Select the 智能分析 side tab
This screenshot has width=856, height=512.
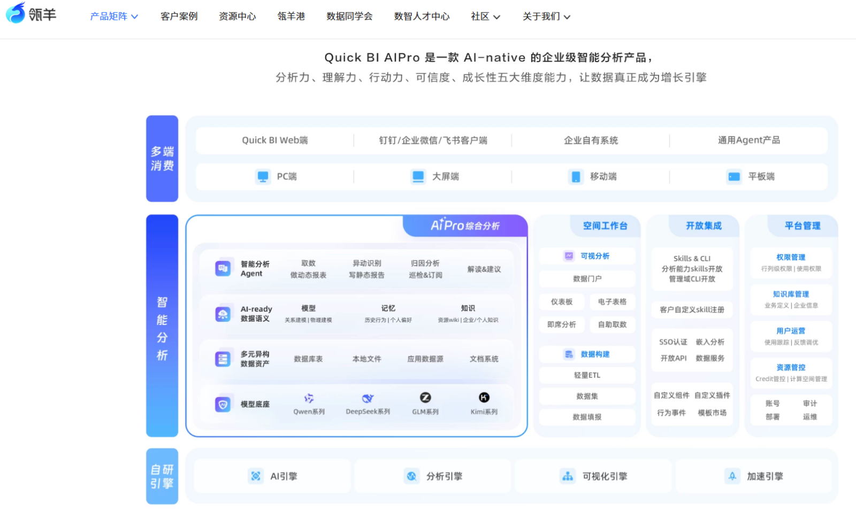(x=162, y=325)
